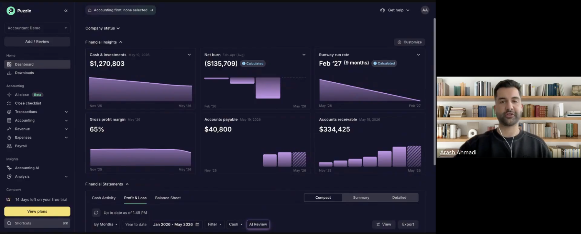The width and height of the screenshot is (581, 234).
Task: Click the Expenses flame icon
Action: [x=9, y=138]
